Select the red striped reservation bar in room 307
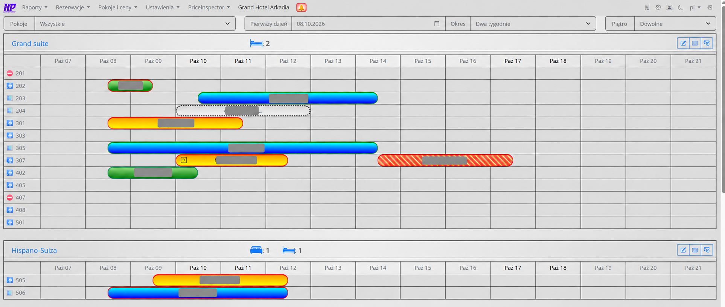Screen dimensions: 725x307 445,160
